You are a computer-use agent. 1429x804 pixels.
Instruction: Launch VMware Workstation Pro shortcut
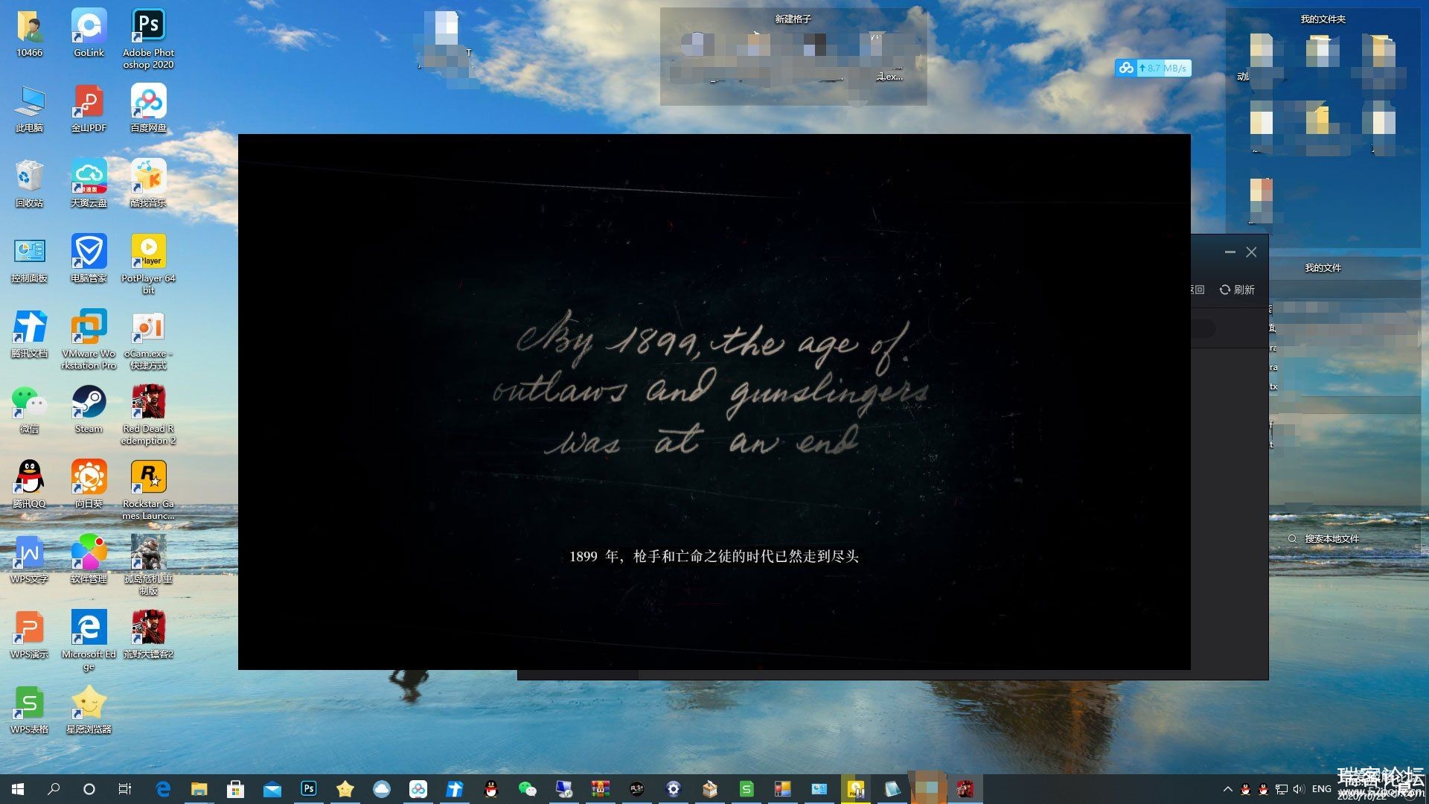(x=89, y=339)
